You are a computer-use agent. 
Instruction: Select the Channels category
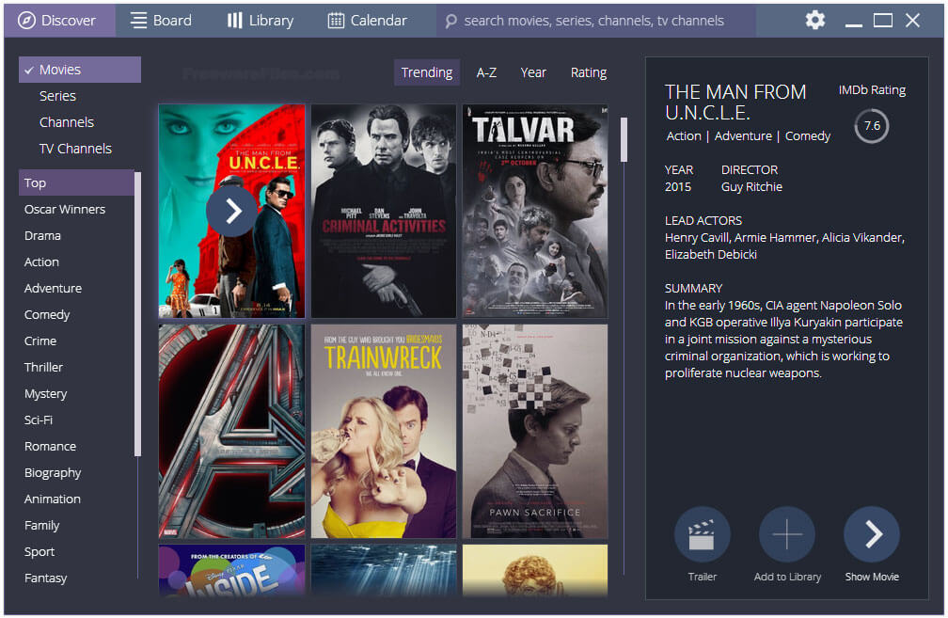click(x=67, y=122)
